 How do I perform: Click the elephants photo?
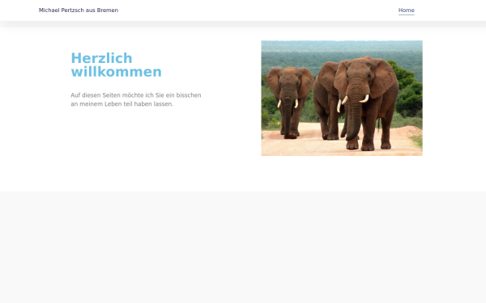tap(342, 98)
